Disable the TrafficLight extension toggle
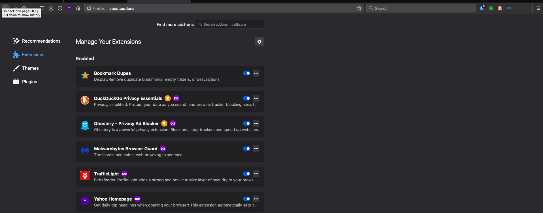543x213 pixels. click(x=247, y=174)
